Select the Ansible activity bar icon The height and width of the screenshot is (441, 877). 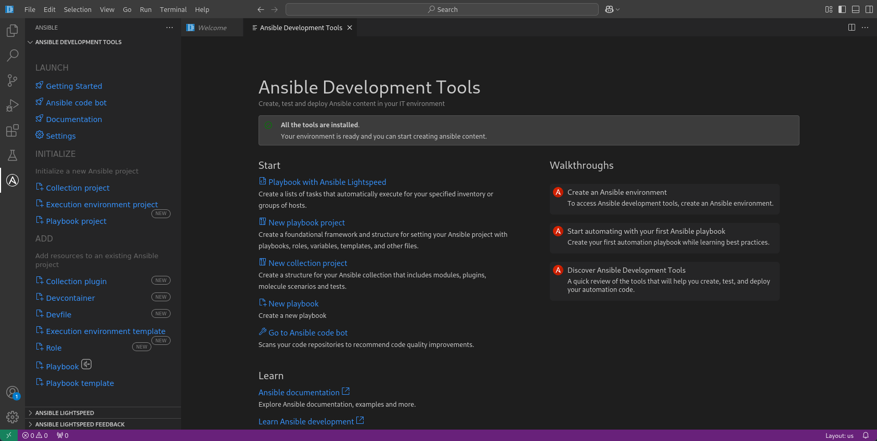[12, 180]
